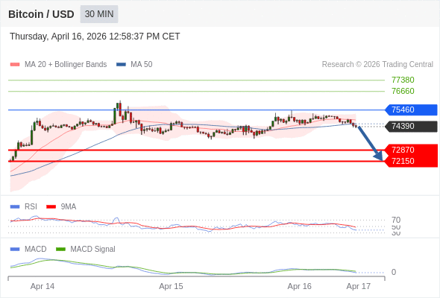Click the MACD legend label
440x298 pixels.
(x=35, y=250)
